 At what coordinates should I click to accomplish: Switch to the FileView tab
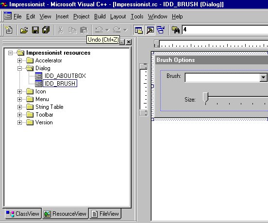point(105,214)
